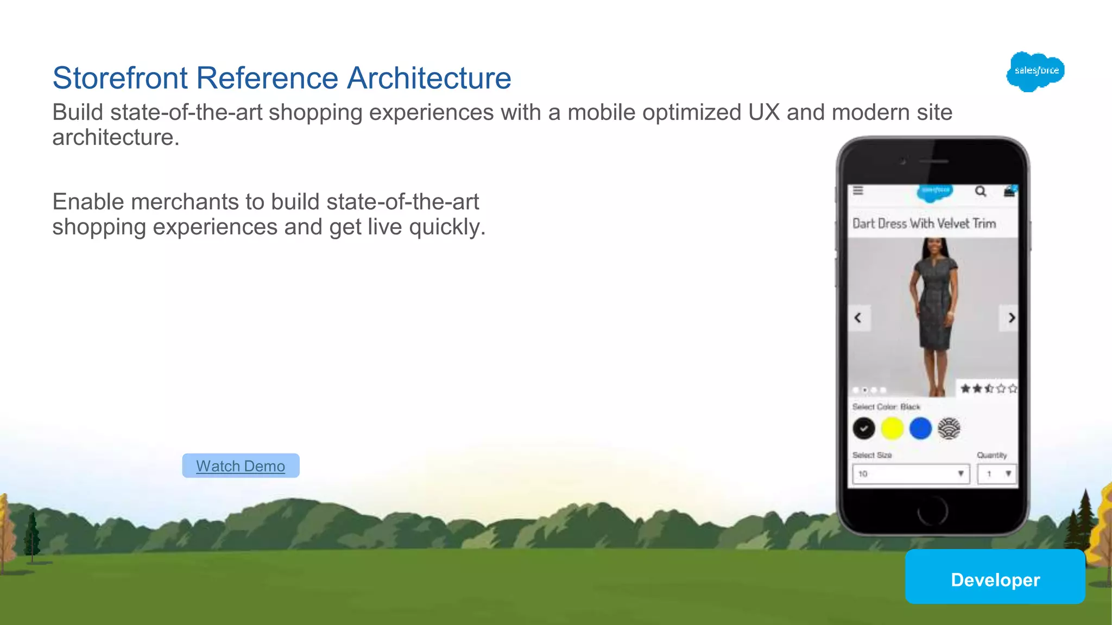
Task: Click the search magnifier icon in phone
Action: click(981, 192)
